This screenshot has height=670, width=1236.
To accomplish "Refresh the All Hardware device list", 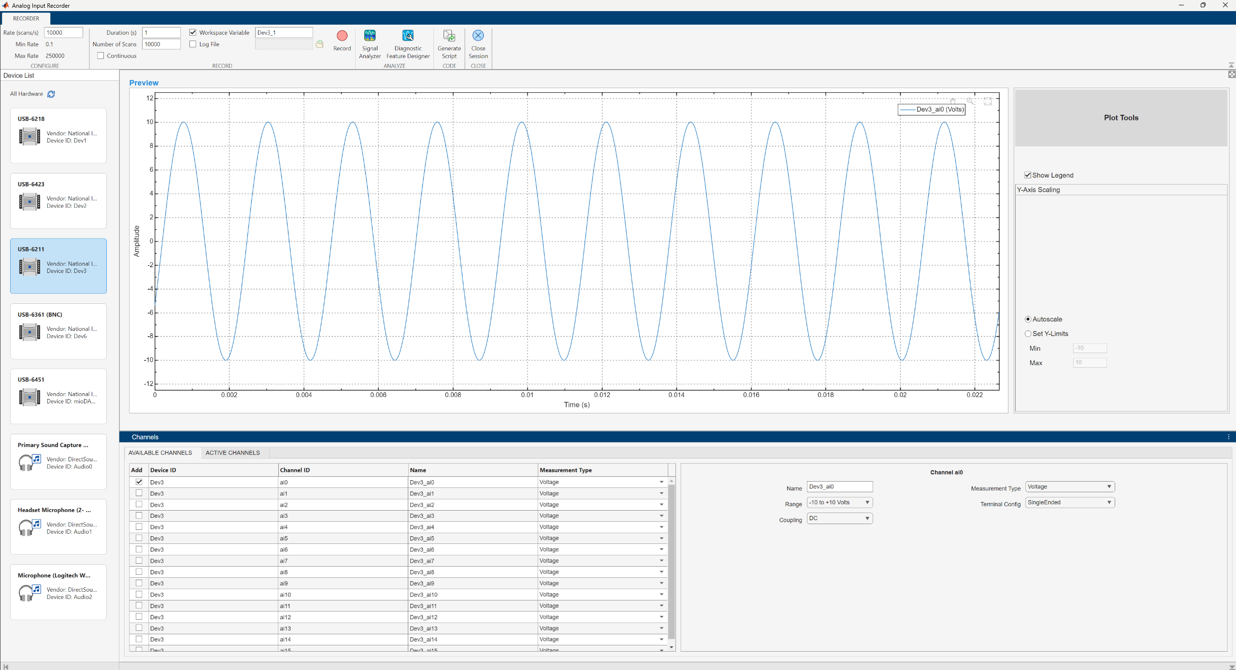I will click(x=51, y=94).
